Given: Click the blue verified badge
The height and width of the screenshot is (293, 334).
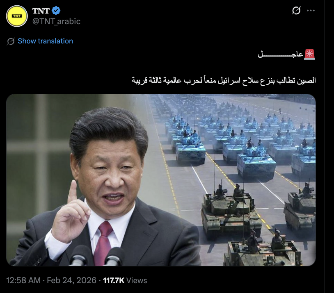Looking at the screenshot, I should coord(56,11).
